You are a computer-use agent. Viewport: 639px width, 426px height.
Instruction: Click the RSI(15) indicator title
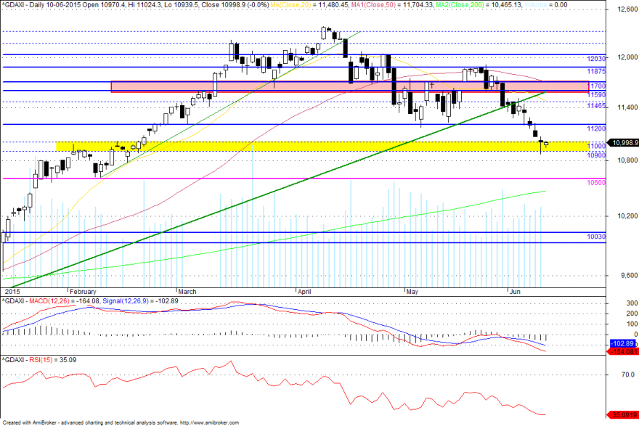click(41, 360)
